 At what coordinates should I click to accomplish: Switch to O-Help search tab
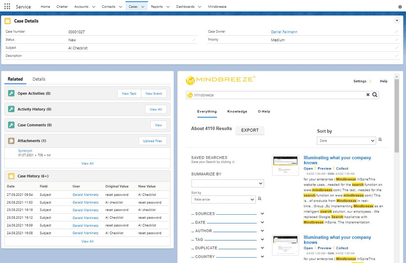pos(264,112)
